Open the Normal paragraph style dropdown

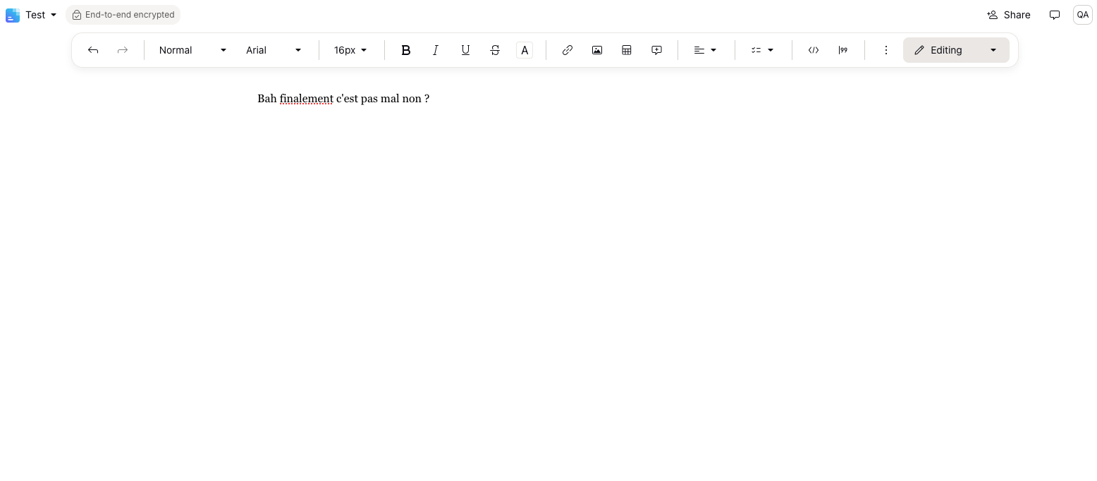(192, 50)
